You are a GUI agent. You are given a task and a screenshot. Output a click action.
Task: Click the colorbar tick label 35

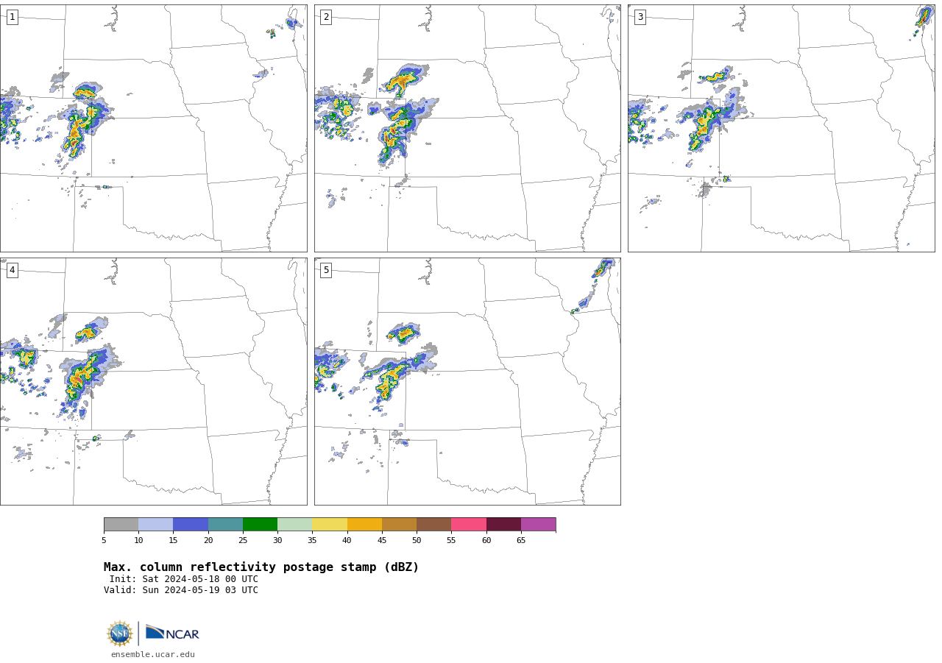312,541
